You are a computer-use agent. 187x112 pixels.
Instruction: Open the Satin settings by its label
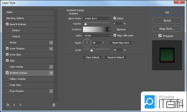12,61
